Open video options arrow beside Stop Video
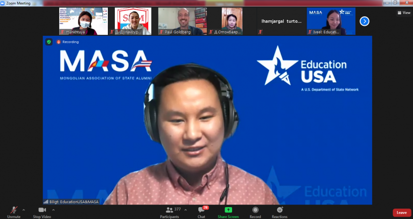Viewport: 413px width, 219px height. tap(54, 210)
